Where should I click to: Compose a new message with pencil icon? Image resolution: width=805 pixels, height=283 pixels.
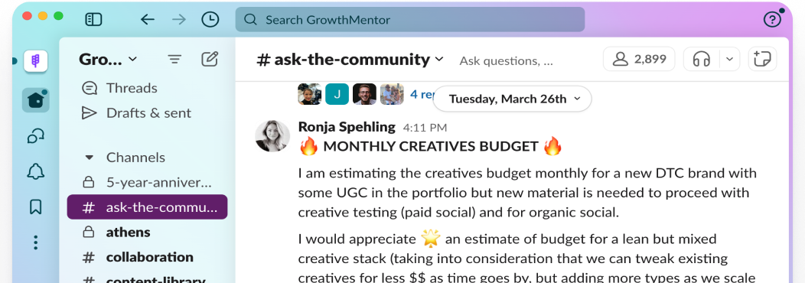[210, 59]
